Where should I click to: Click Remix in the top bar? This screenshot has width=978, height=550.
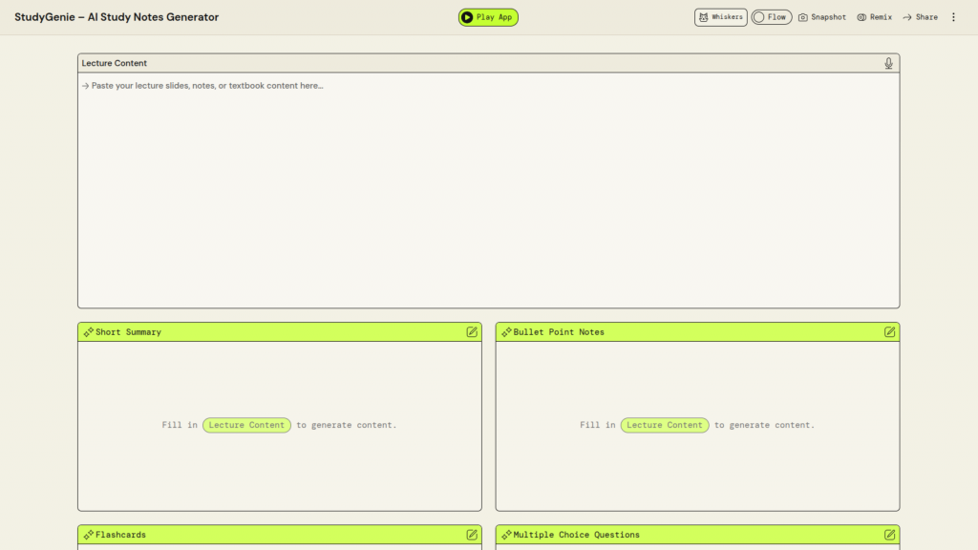pos(874,17)
